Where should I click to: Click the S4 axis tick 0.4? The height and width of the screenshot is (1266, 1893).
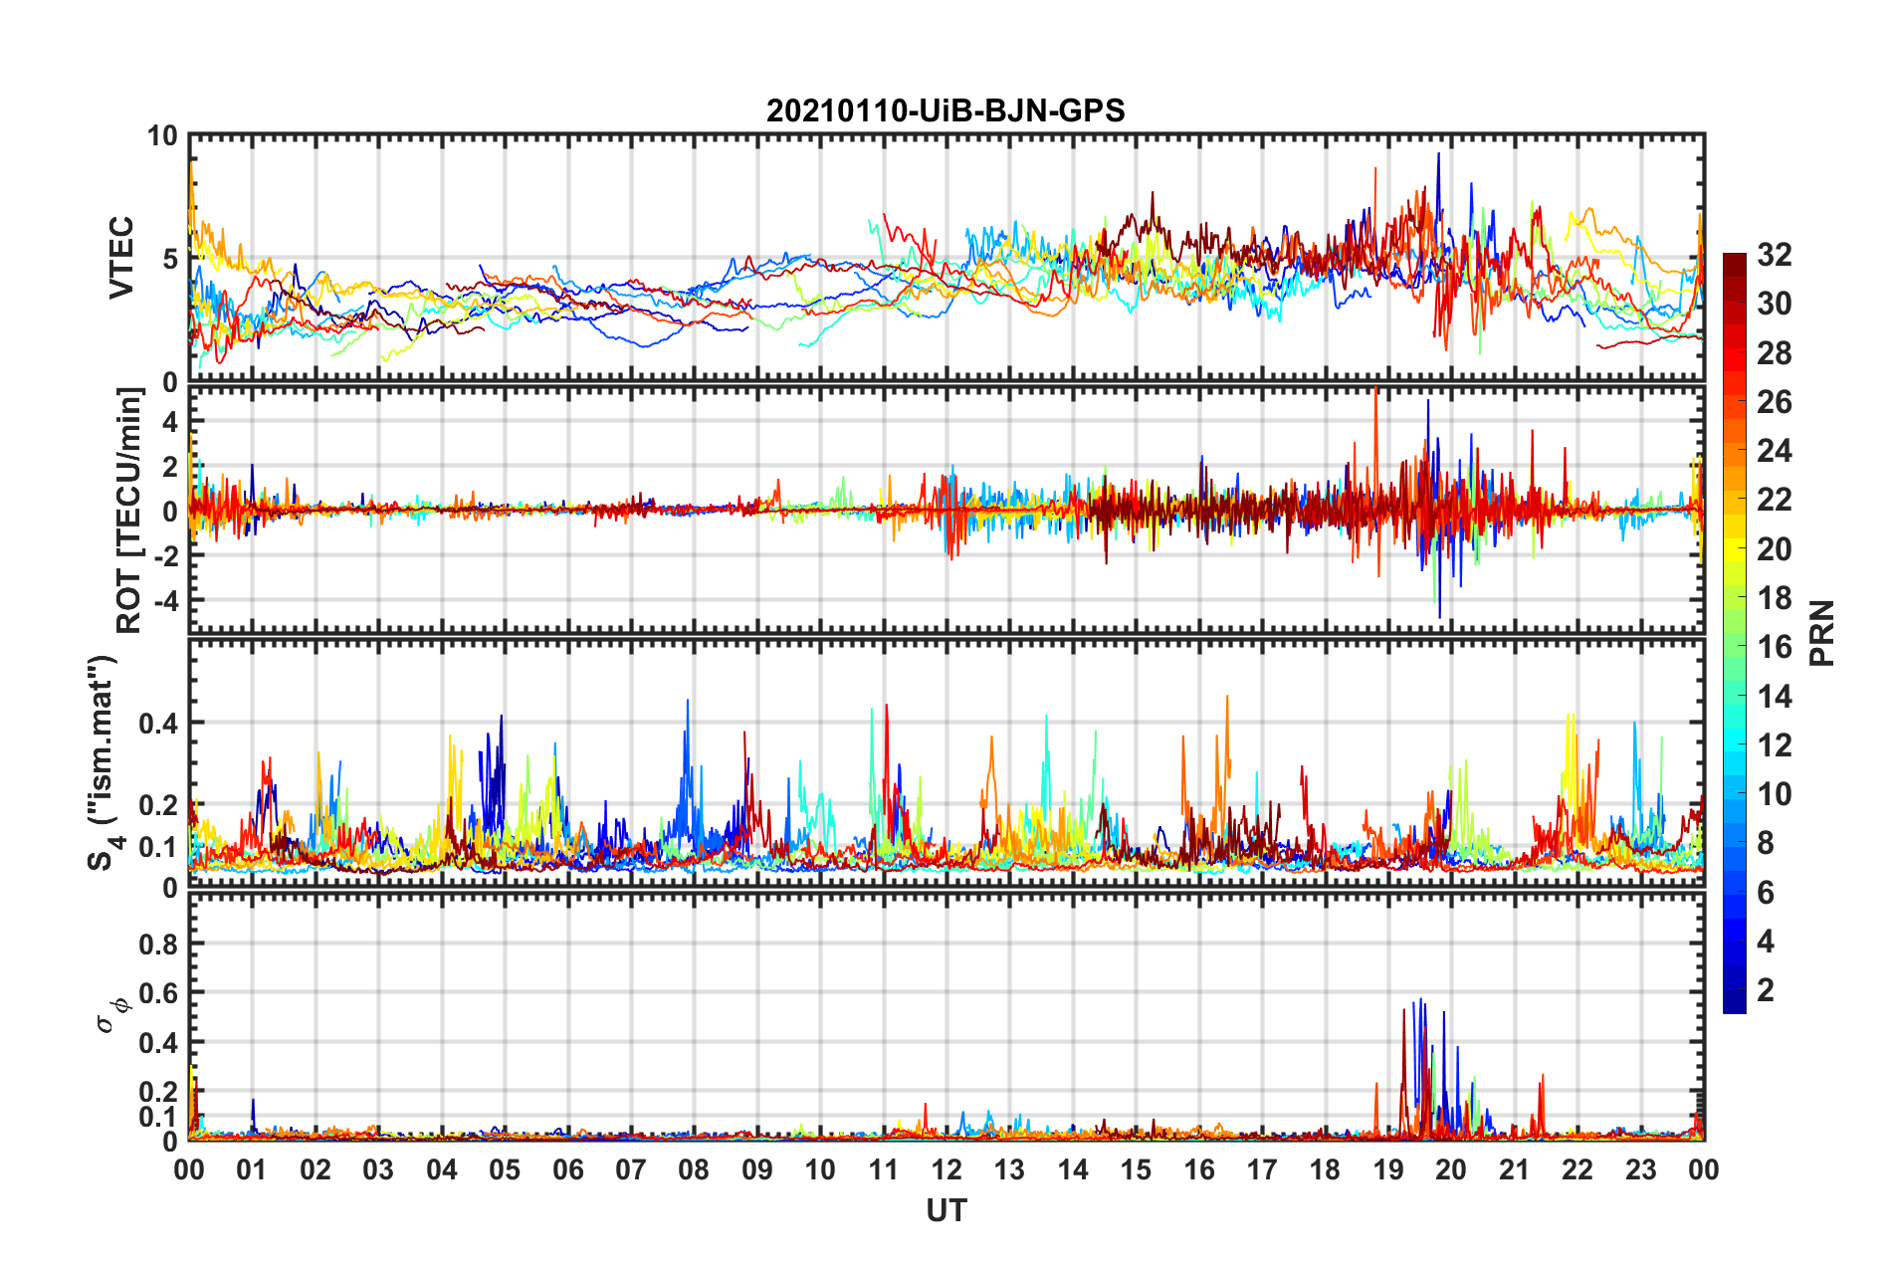[159, 724]
